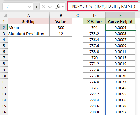Viewport: 140px width, 115px height.
Task: Select column B header
Action: 61,15
